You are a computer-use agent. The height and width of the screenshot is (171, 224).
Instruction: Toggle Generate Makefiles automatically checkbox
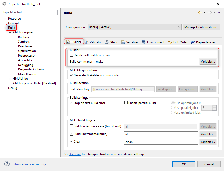click(x=71, y=75)
